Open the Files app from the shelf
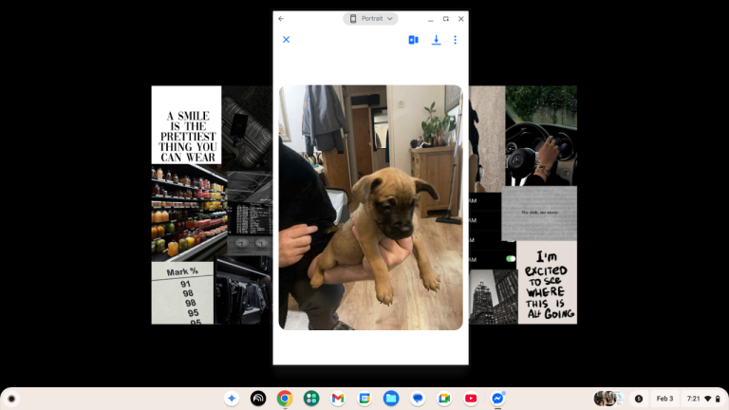729x410 pixels. click(390, 399)
